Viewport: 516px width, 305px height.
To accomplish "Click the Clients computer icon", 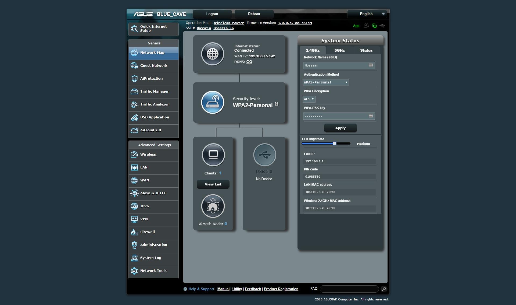I will coord(213,155).
